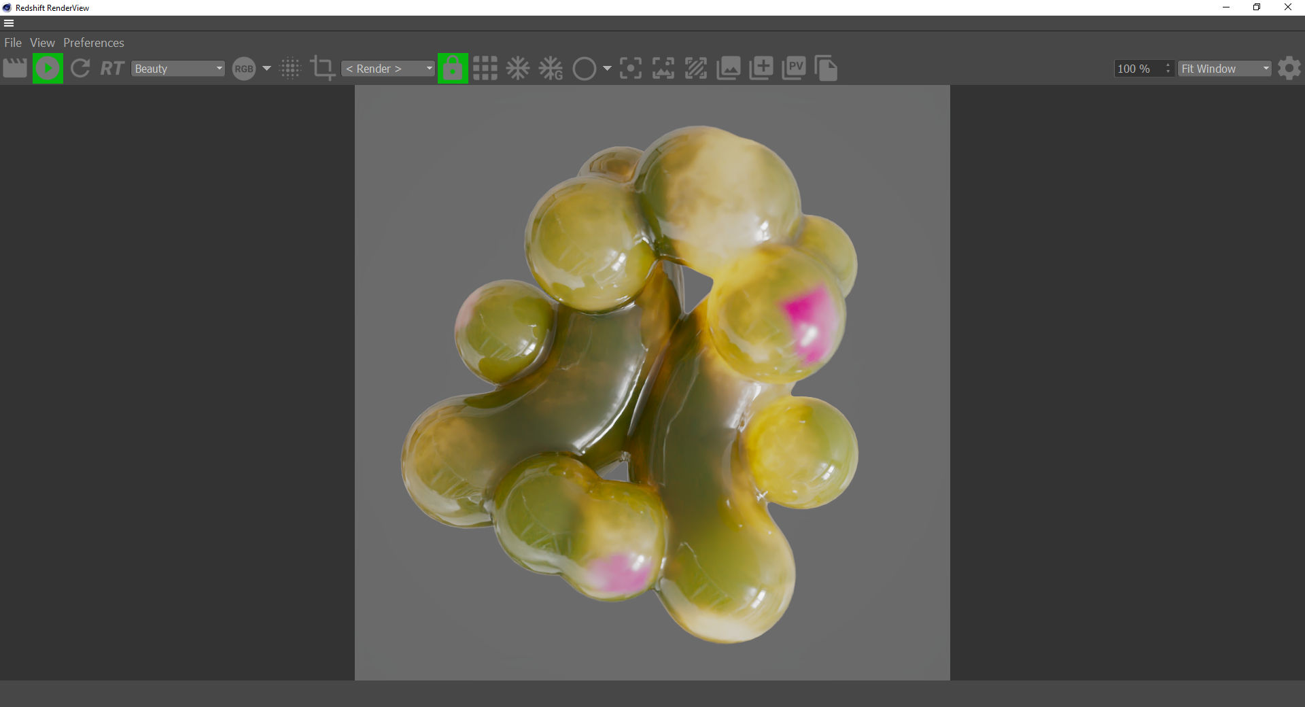This screenshot has width=1305, height=707.
Task: Click the add snapshot plus icon
Action: (761, 69)
